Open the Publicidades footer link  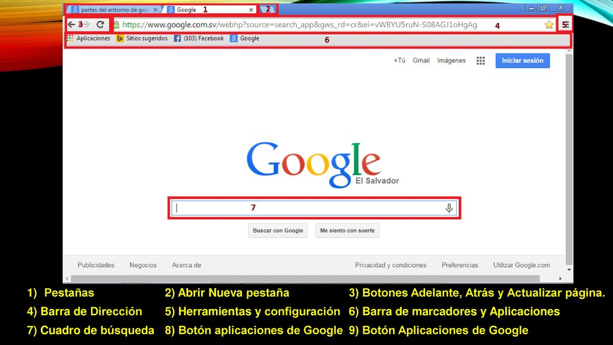[x=96, y=265]
